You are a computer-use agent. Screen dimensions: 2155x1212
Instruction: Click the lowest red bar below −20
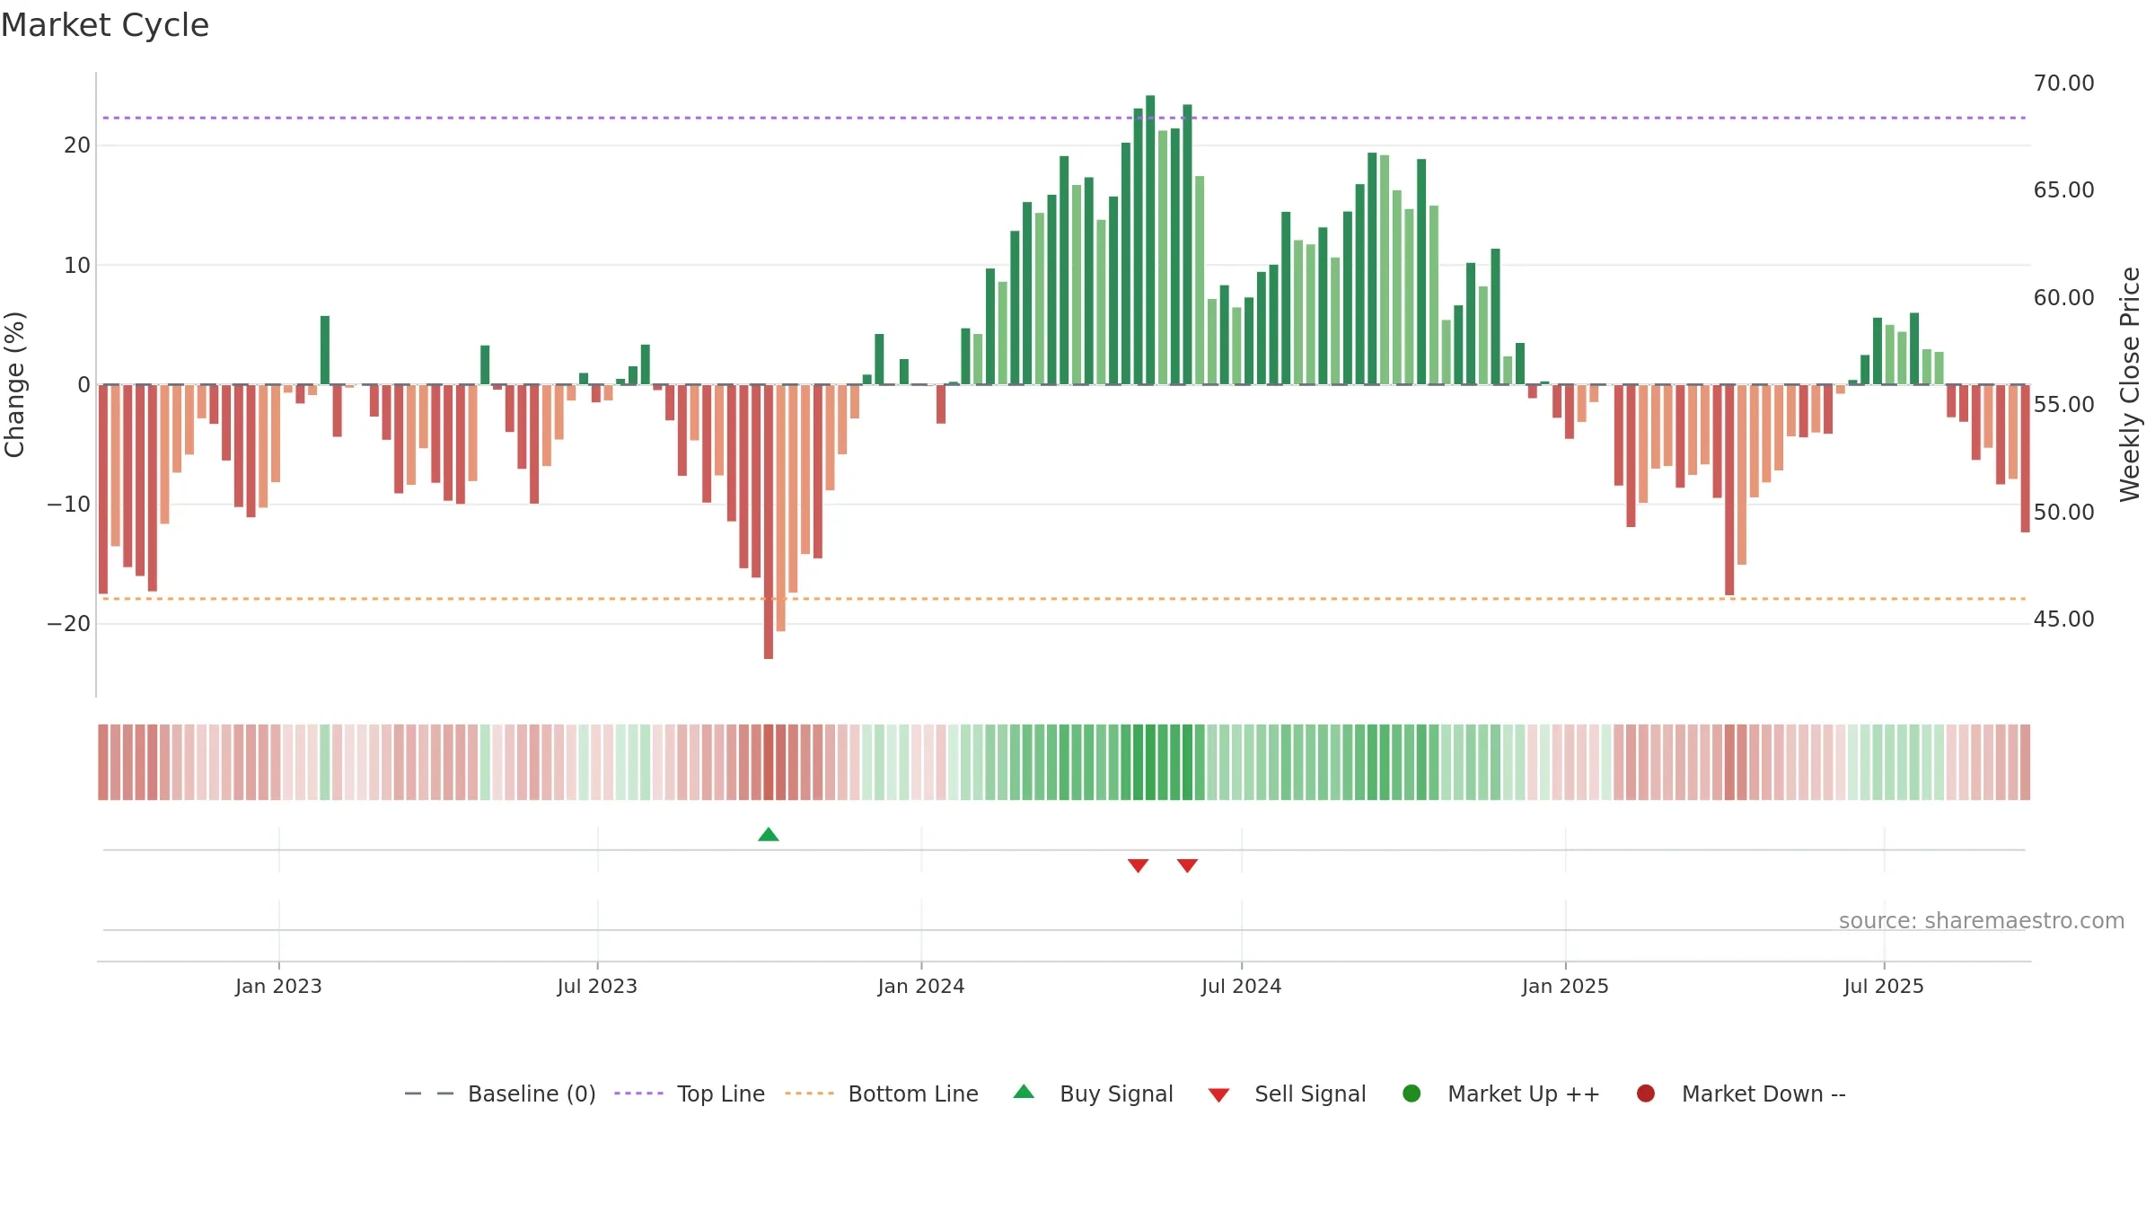click(x=769, y=522)
